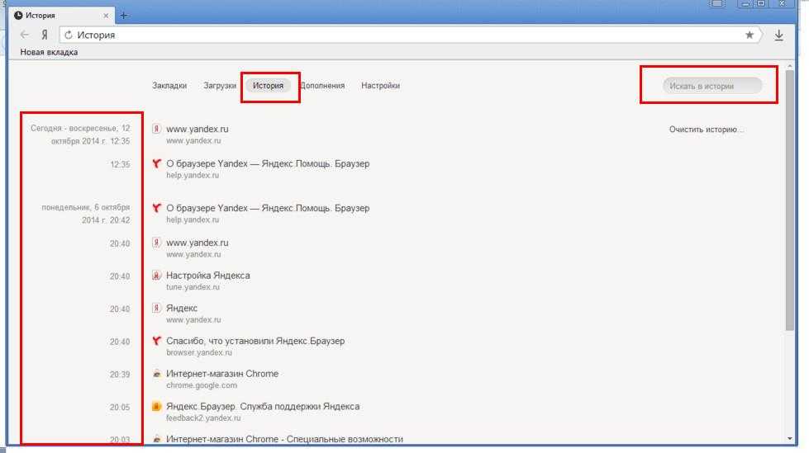This screenshot has width=809, height=453.
Task: Bookmark this page with the star icon
Action: 750,35
